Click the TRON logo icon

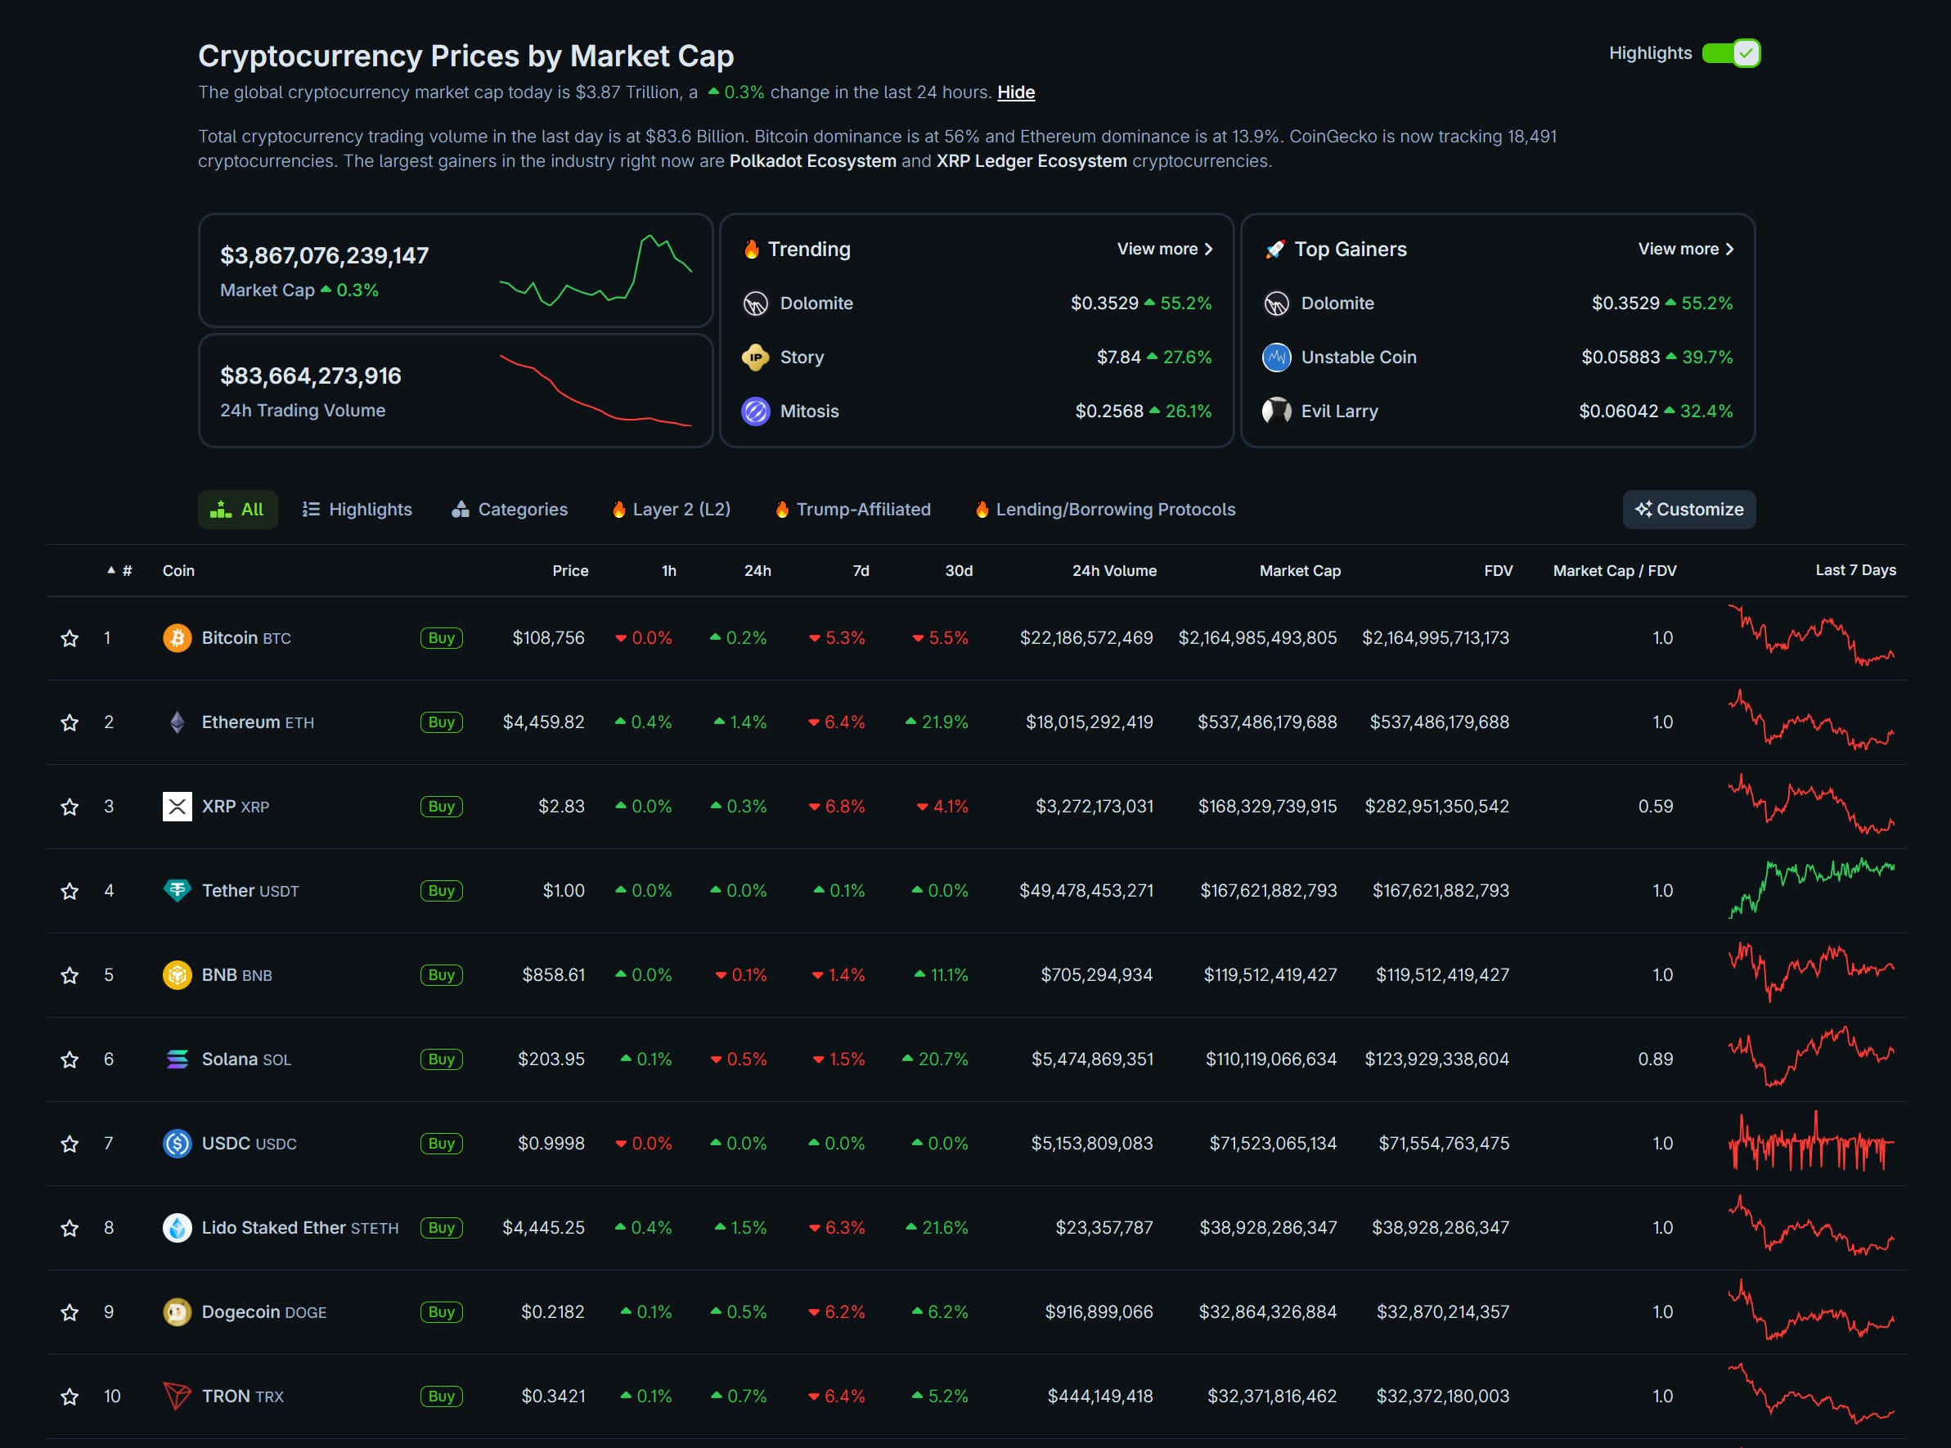coord(177,1396)
